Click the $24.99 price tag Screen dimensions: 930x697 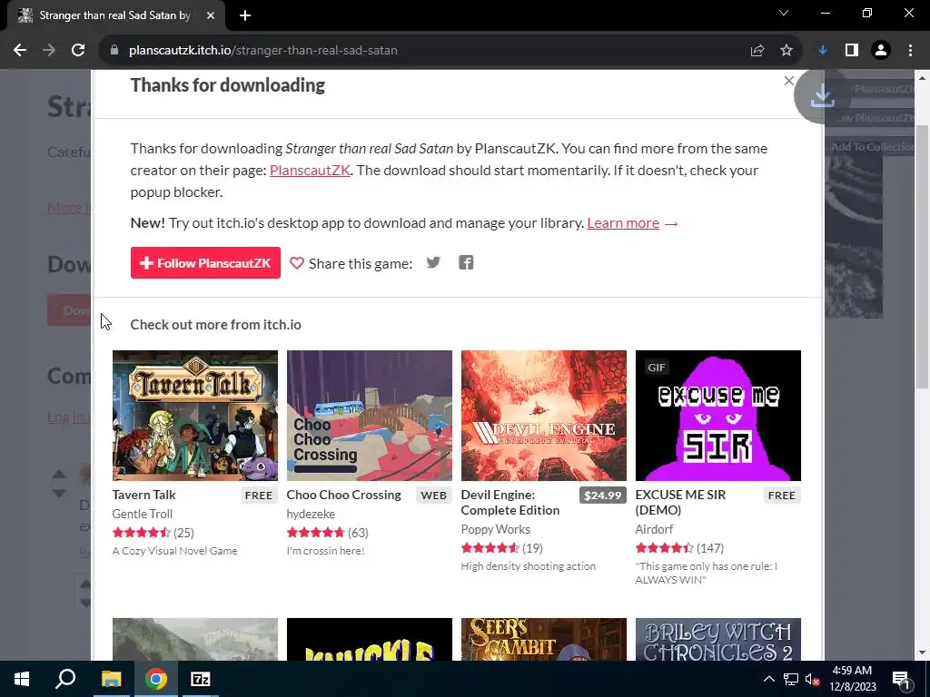pyautogui.click(x=603, y=495)
